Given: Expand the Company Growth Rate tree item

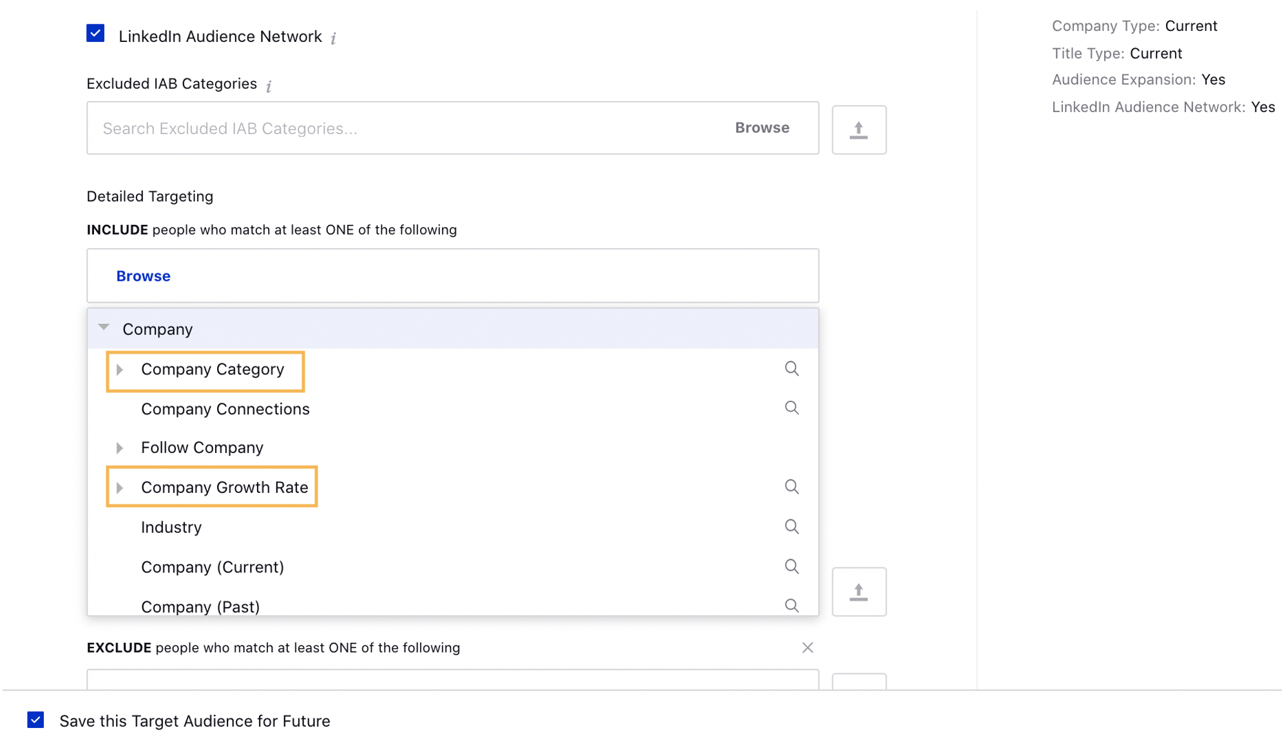Looking at the screenshot, I should click(122, 487).
